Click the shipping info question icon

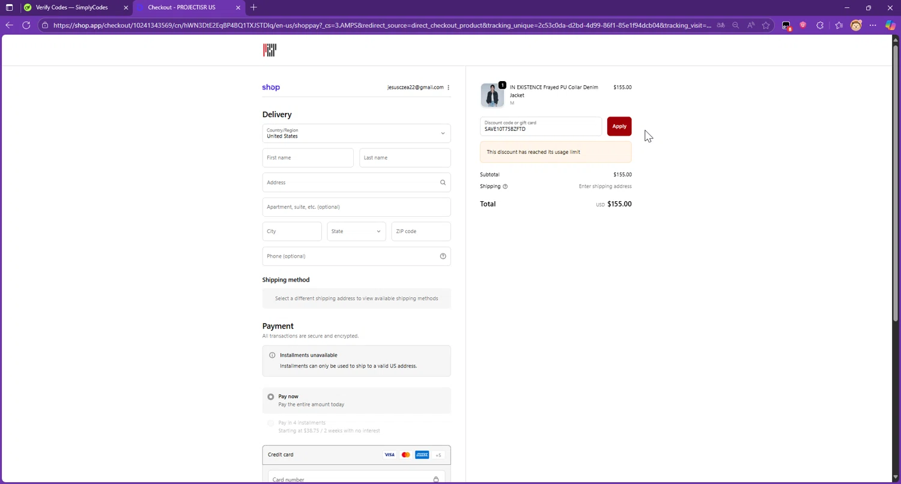(505, 187)
